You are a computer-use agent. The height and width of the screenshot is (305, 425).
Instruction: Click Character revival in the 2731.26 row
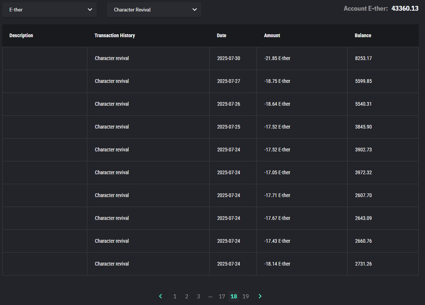point(112,264)
